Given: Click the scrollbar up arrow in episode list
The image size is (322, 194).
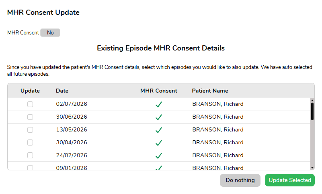Looking at the screenshot, I should [312, 100].
